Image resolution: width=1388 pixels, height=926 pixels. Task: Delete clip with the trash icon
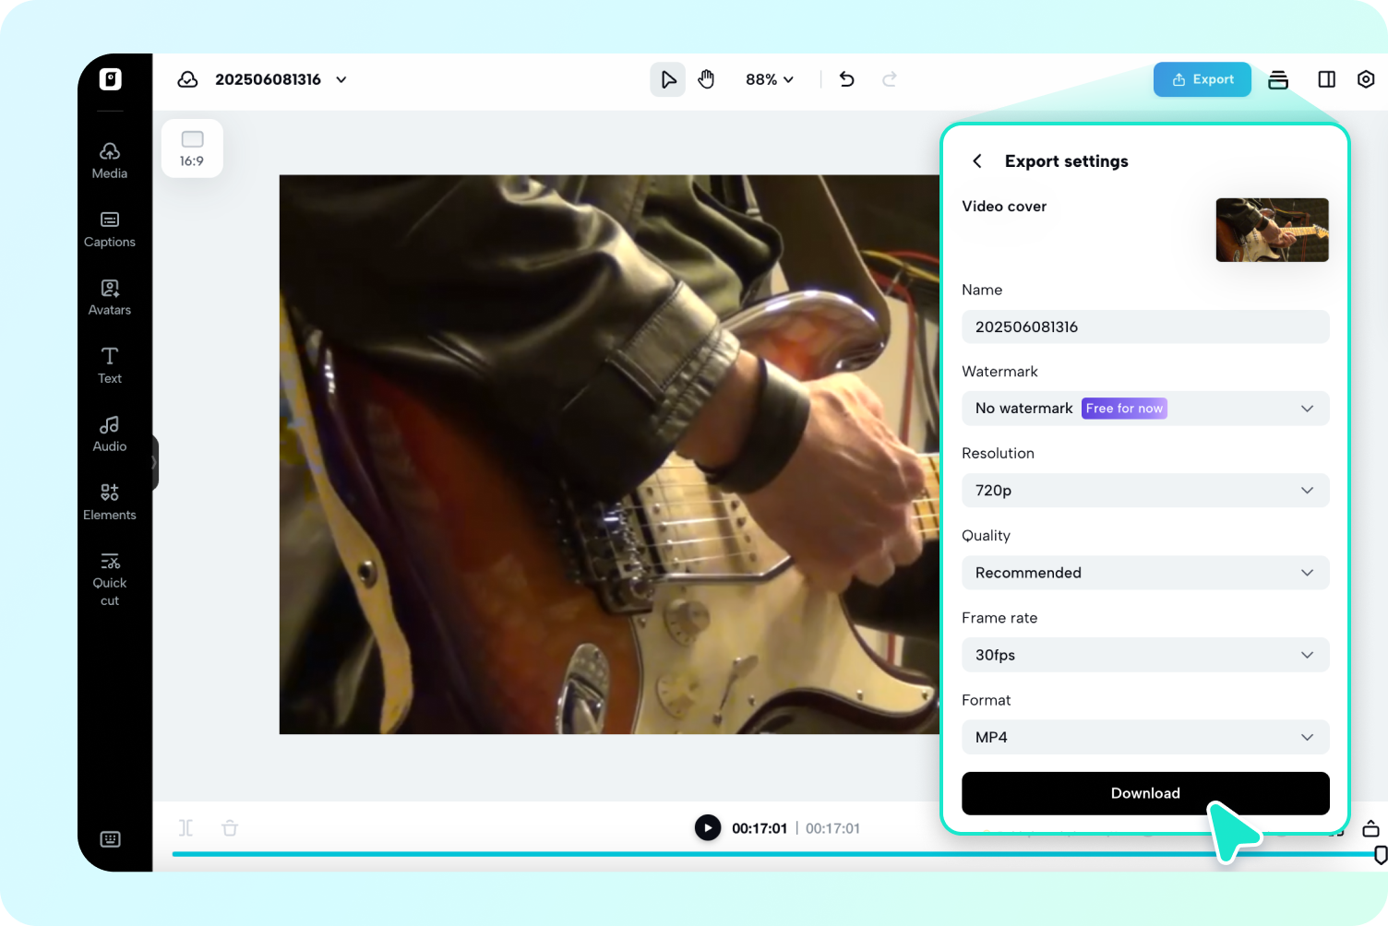pos(230,828)
